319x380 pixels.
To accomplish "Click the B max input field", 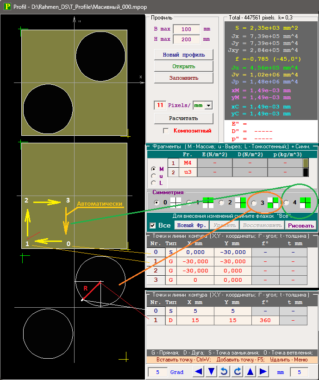I will coord(186,29).
